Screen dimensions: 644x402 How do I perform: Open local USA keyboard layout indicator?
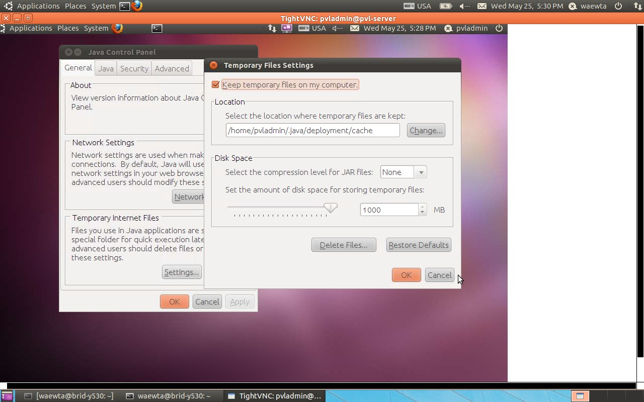pos(418,6)
